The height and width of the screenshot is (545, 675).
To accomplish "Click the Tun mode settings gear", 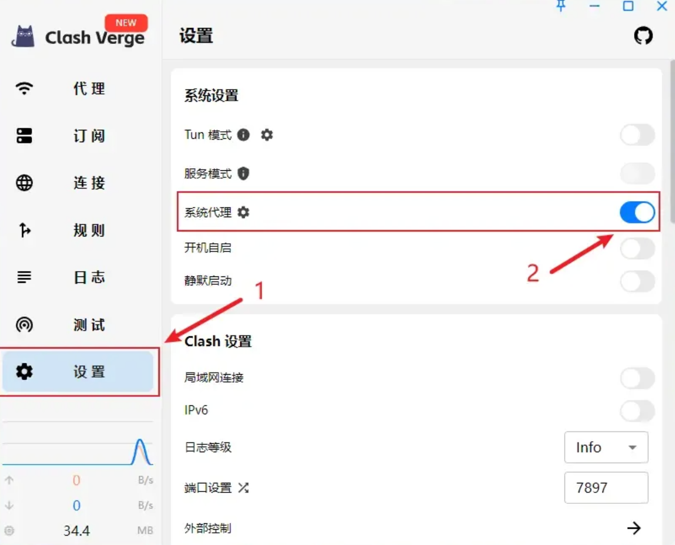I will click(x=267, y=135).
